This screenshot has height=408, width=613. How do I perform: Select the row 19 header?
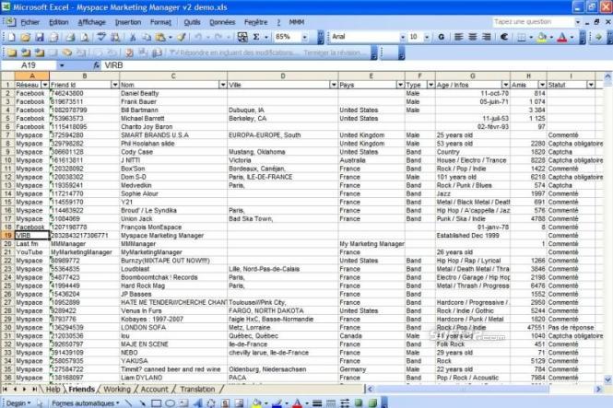(7, 236)
